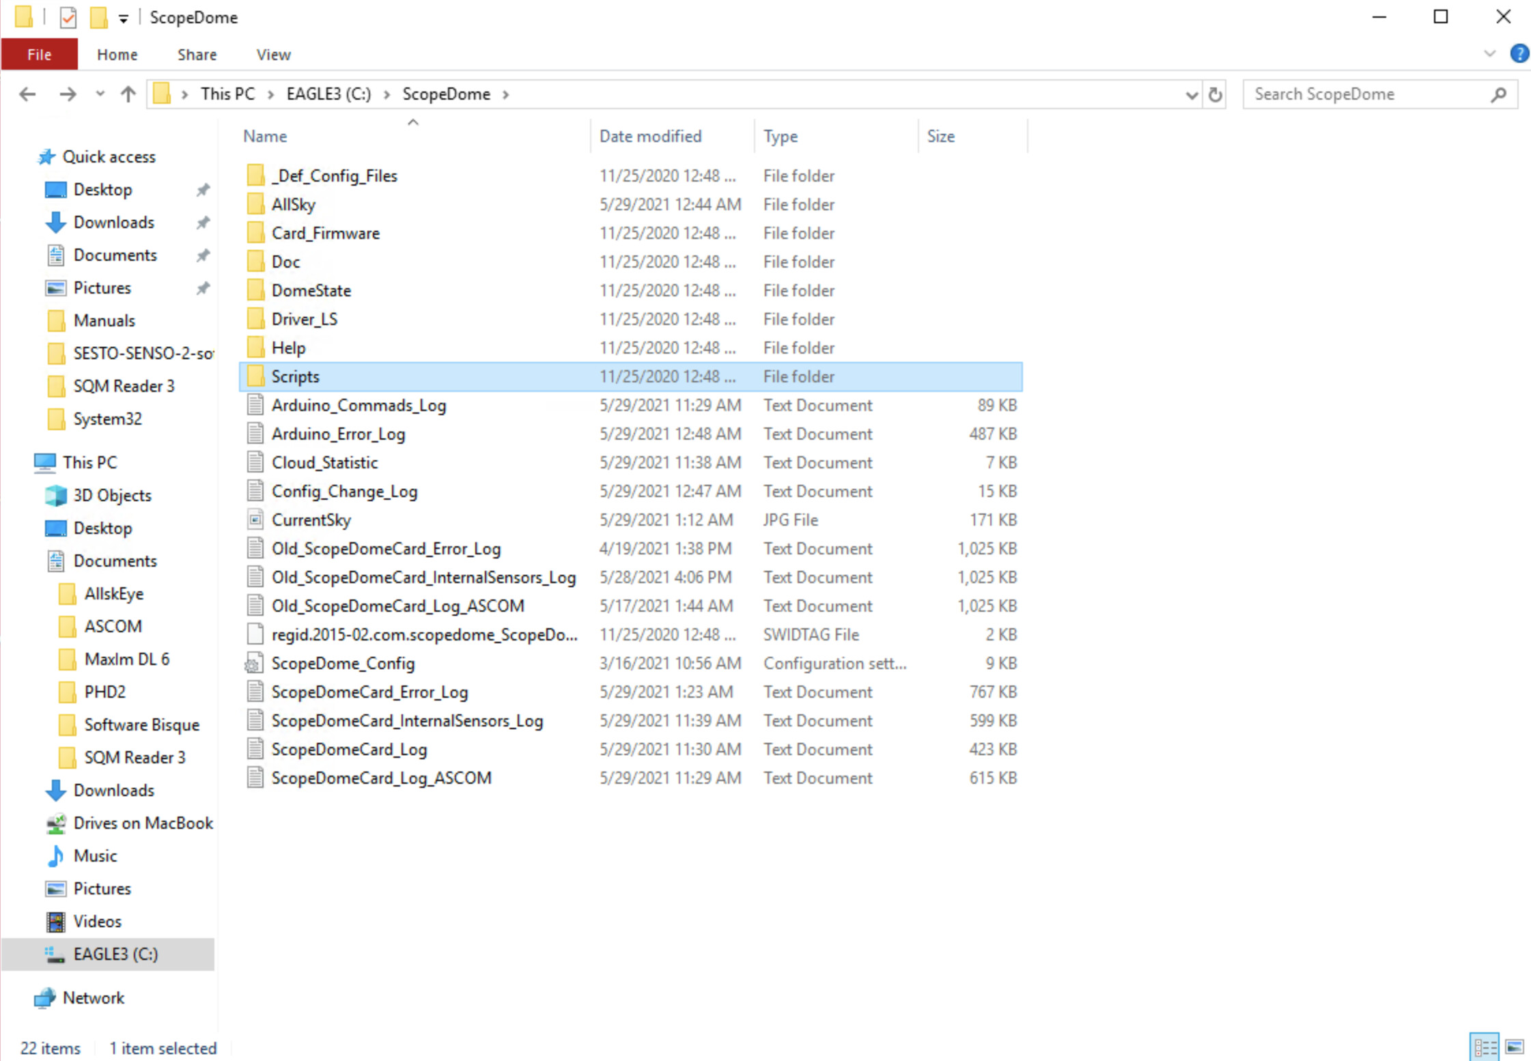Expand the ribbon with the chevron
This screenshot has height=1061, width=1531.
(x=1490, y=53)
